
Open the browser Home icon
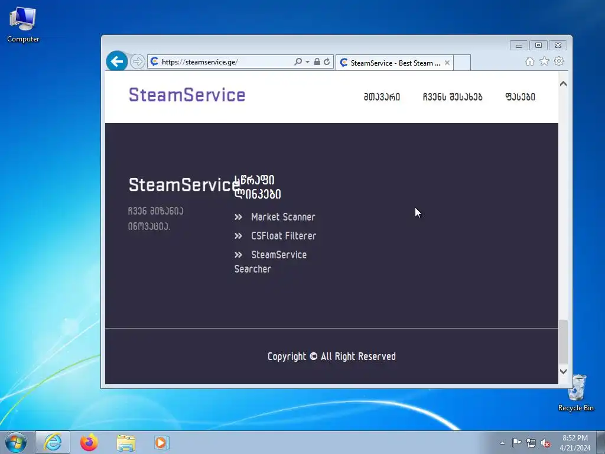tap(530, 61)
